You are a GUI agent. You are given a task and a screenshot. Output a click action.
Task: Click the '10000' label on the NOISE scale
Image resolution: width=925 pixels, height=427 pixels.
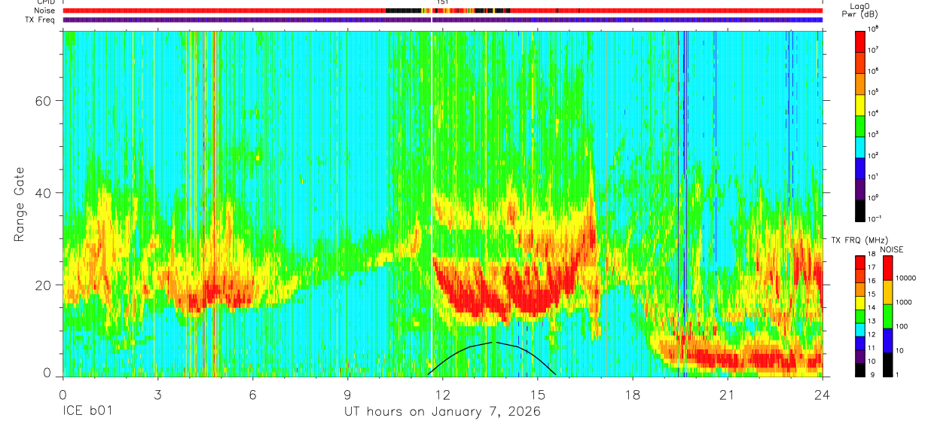click(x=908, y=278)
